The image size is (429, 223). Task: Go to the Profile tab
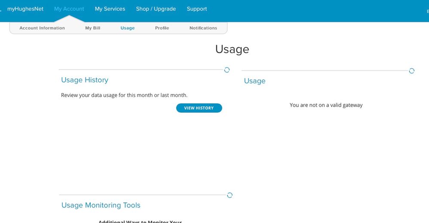point(162,28)
